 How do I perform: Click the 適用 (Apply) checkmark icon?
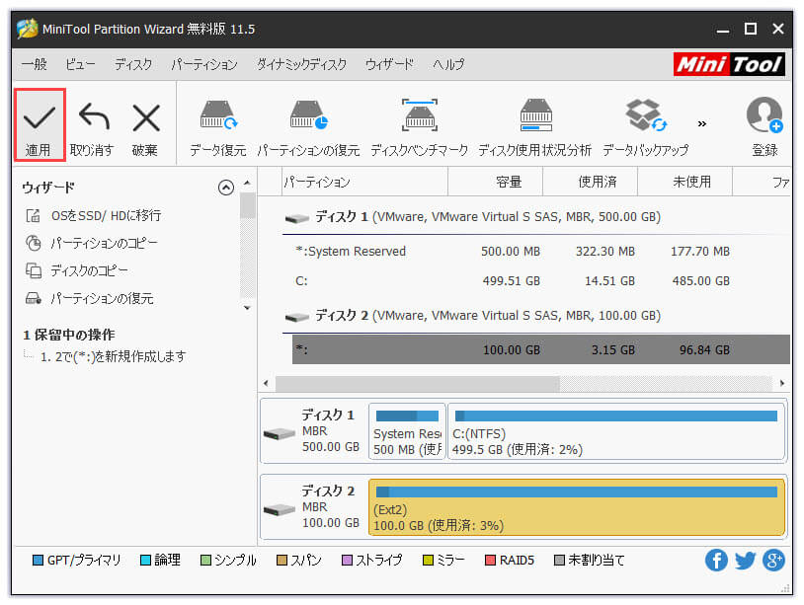40,120
